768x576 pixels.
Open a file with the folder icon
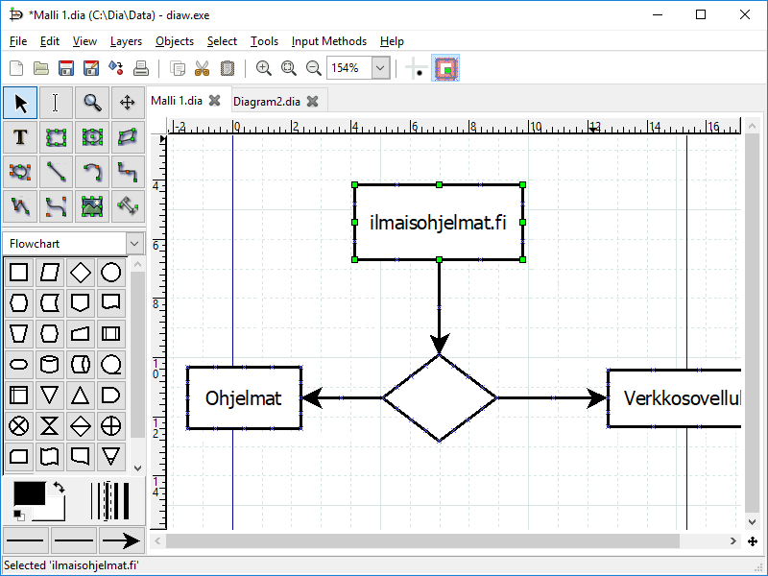(x=41, y=68)
